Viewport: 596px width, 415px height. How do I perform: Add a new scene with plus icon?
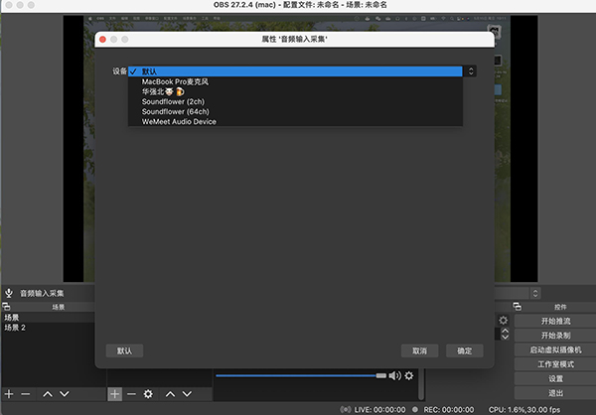point(9,394)
